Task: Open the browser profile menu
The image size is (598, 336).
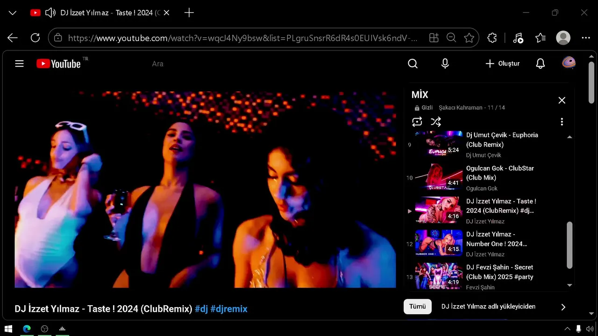Action: tap(563, 38)
